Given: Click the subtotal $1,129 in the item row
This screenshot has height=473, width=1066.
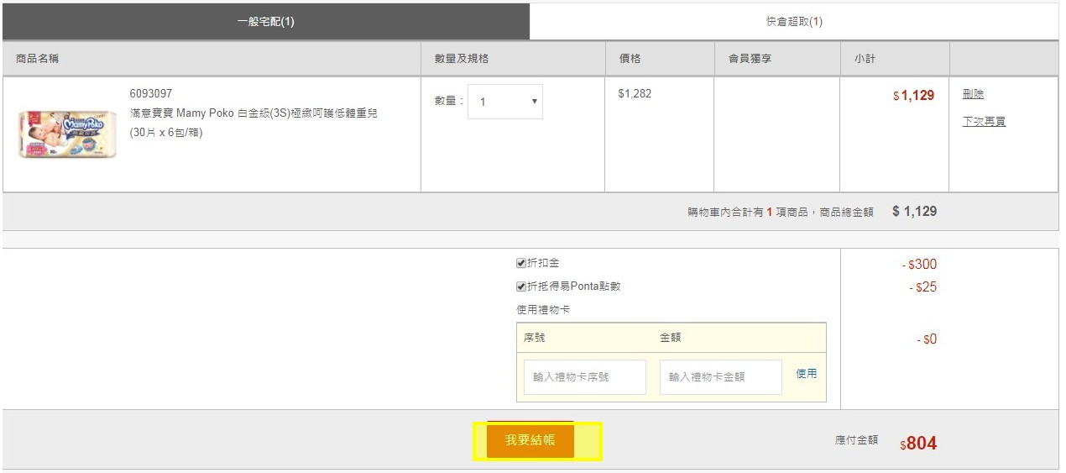Looking at the screenshot, I should pos(914,96).
